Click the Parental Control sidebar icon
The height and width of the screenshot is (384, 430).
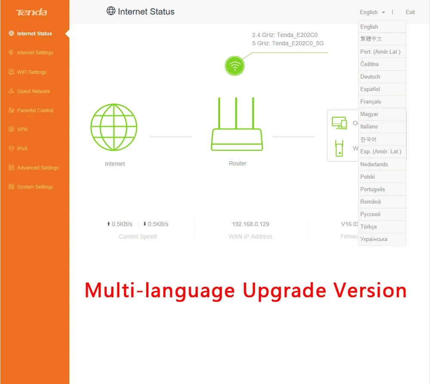pyautogui.click(x=11, y=110)
